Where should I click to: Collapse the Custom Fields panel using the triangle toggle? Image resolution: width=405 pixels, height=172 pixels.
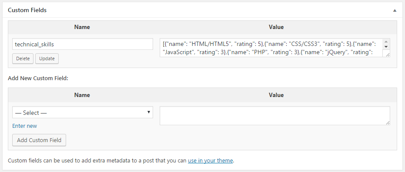pyautogui.click(x=395, y=10)
